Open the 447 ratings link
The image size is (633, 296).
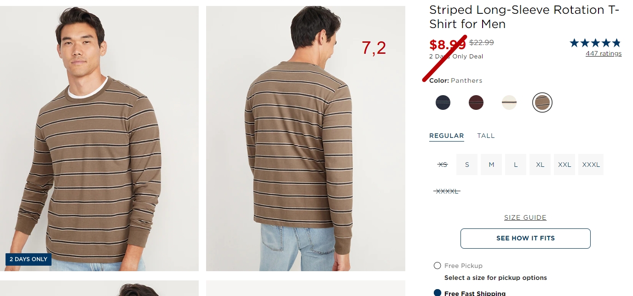pyautogui.click(x=603, y=53)
